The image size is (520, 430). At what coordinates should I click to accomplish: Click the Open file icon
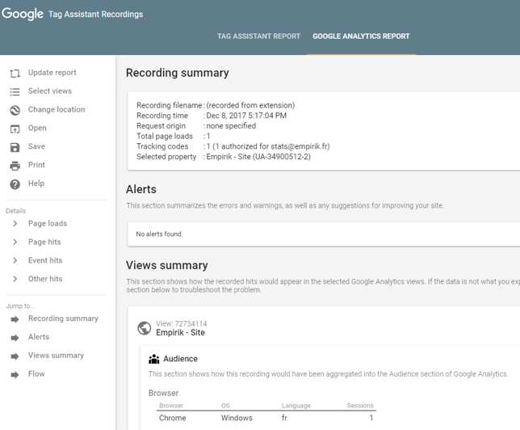pos(15,129)
